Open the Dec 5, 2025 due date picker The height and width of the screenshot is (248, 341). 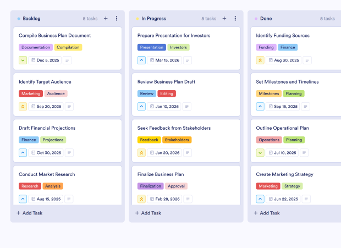click(46, 60)
